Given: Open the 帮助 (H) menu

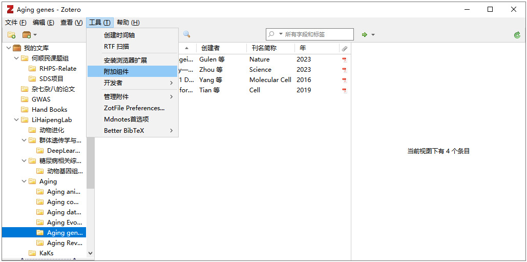Looking at the screenshot, I should click(x=128, y=23).
